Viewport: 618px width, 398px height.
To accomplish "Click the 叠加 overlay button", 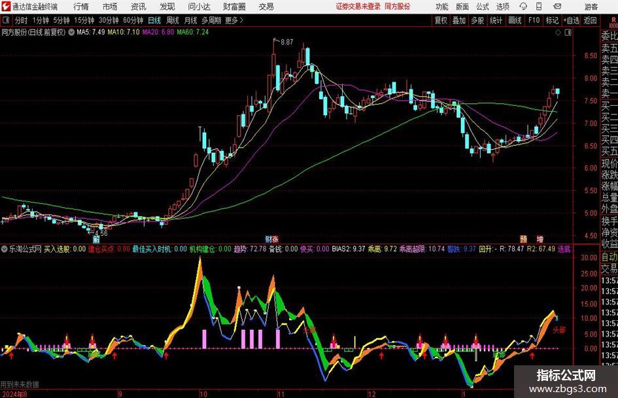I will coord(459,20).
